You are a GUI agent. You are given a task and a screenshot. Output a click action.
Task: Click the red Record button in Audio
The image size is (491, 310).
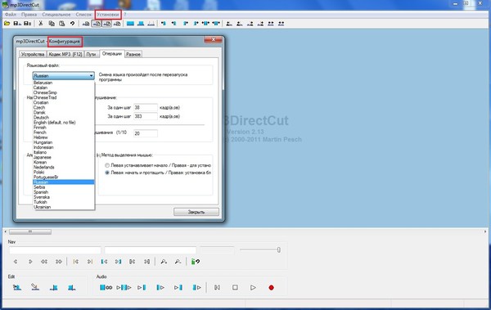tap(271, 287)
